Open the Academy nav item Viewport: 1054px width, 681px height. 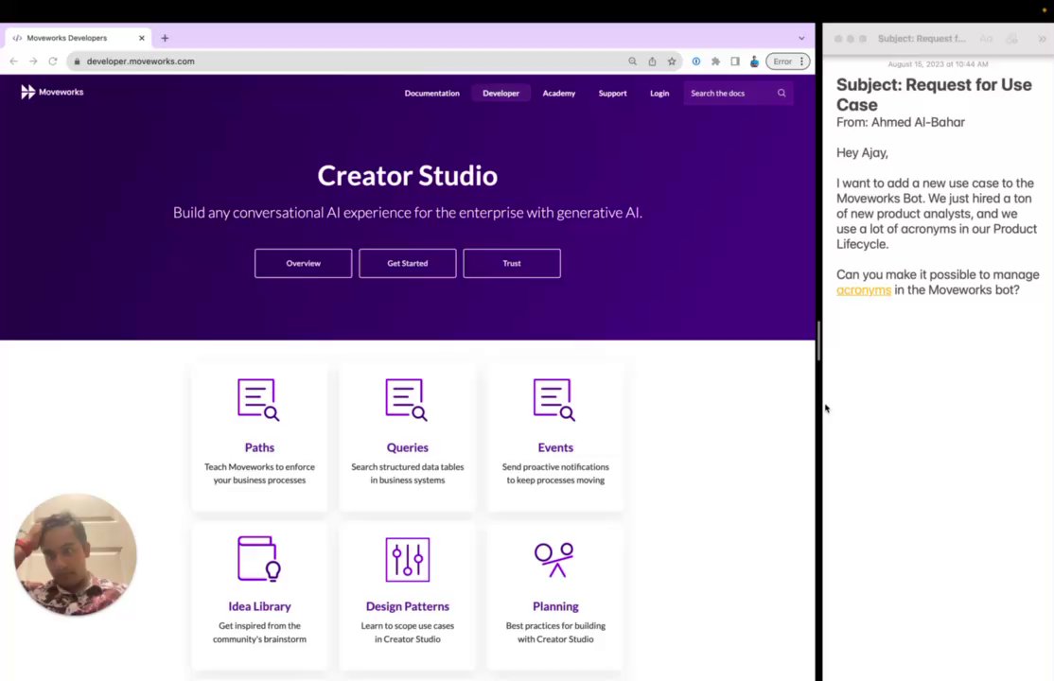pos(558,94)
